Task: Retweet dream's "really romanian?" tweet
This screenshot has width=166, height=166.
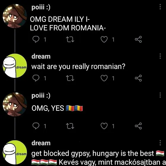Action: click(70, 78)
